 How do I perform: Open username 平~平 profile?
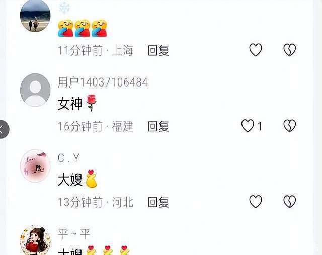point(74,234)
